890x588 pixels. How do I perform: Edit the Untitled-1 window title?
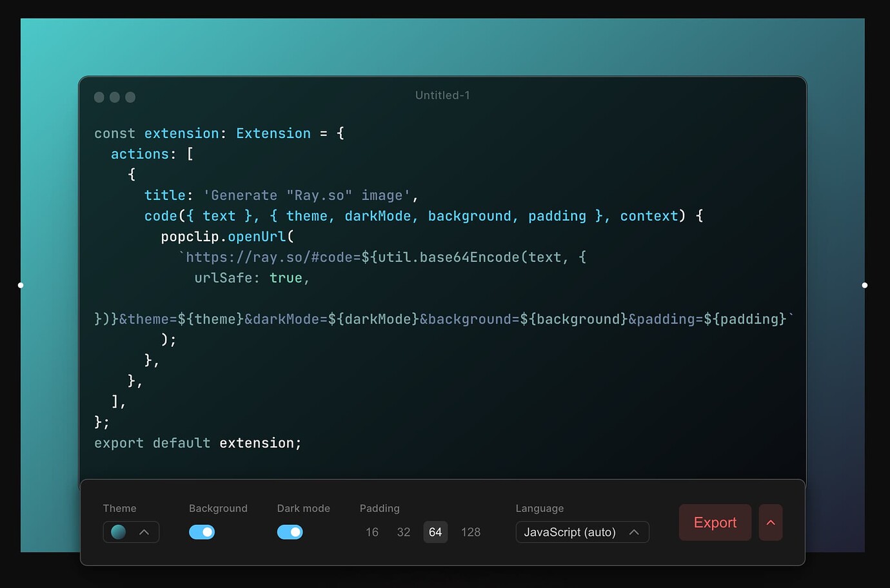click(442, 95)
